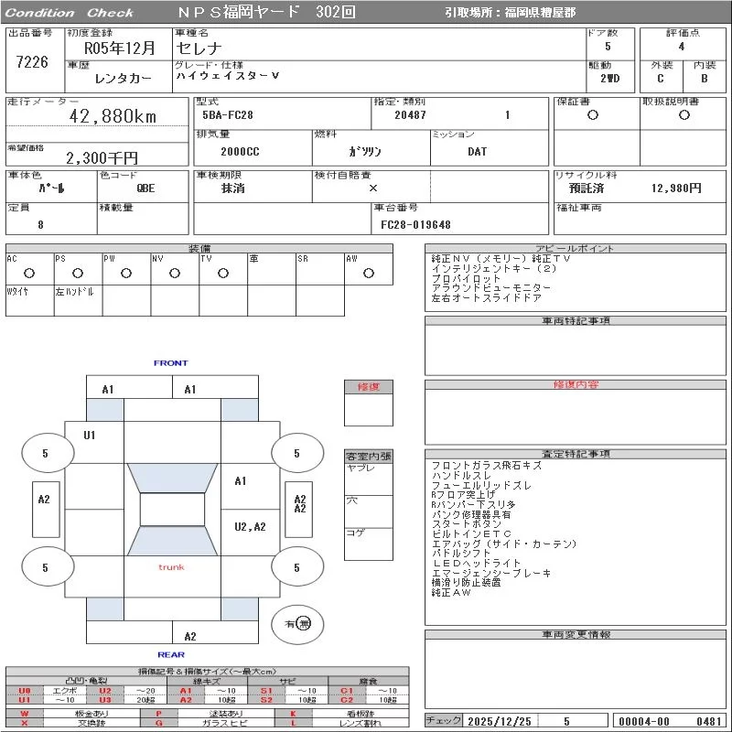732x732 pixels.
Task: Click the AW equipment circle mark
Action: click(x=368, y=273)
